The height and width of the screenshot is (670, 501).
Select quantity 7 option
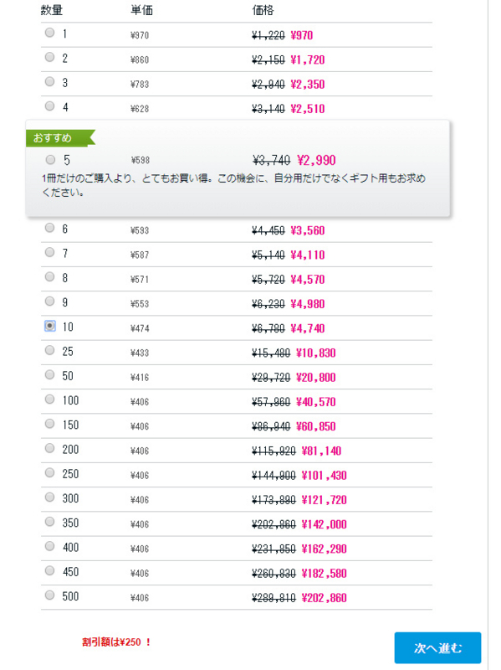(x=50, y=252)
